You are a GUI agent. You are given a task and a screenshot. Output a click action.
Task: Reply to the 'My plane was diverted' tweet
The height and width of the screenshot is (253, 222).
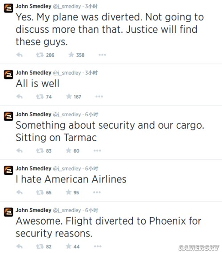20,55
